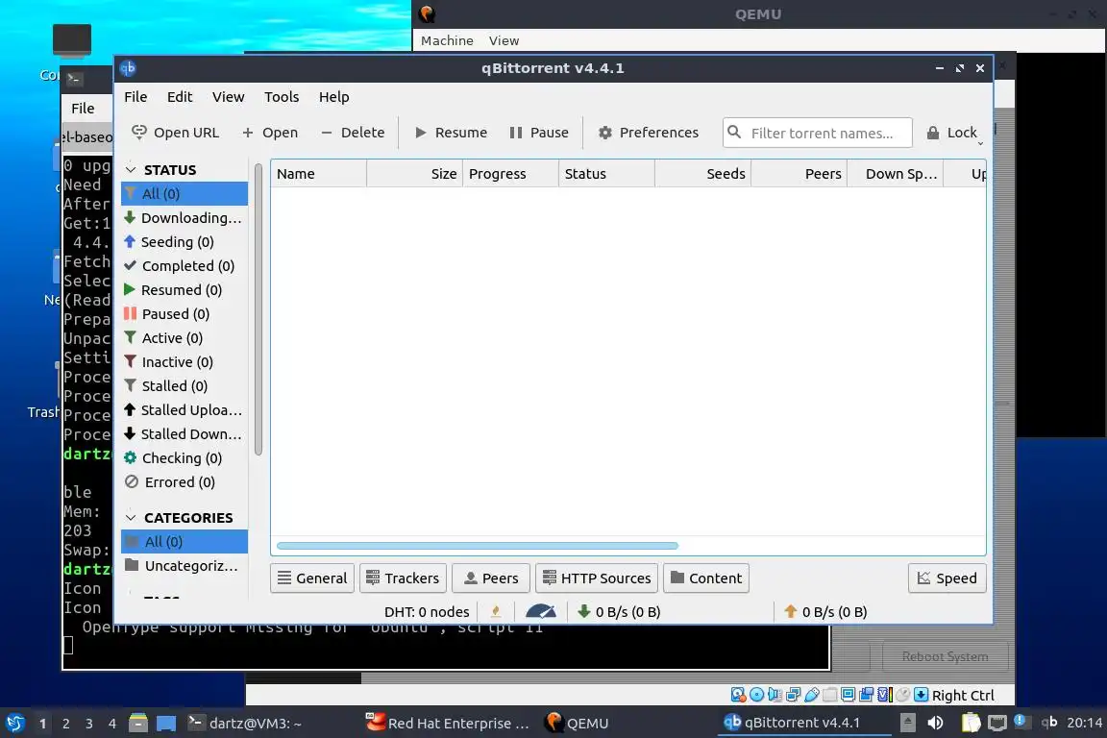Viewport: 1107px width, 738px height.
Task: Open the Machine menu in QEMU window
Action: [x=447, y=41]
